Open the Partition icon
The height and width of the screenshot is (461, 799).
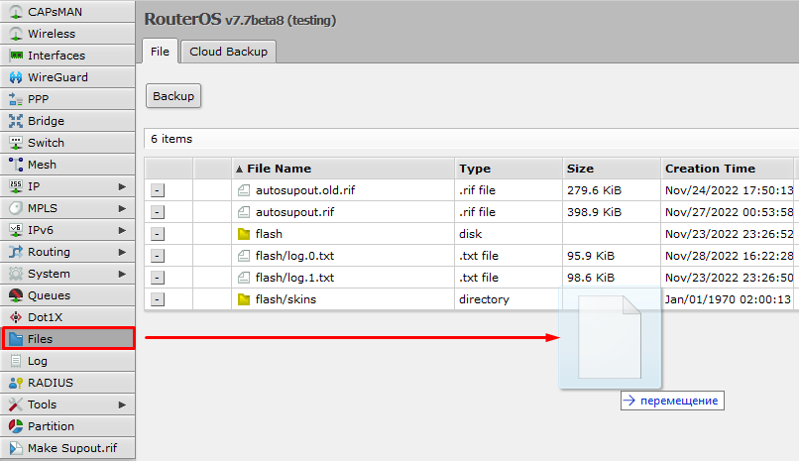pos(16,426)
